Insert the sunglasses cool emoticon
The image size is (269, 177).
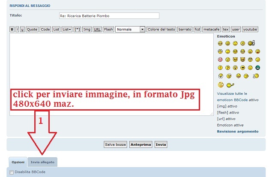point(235,51)
